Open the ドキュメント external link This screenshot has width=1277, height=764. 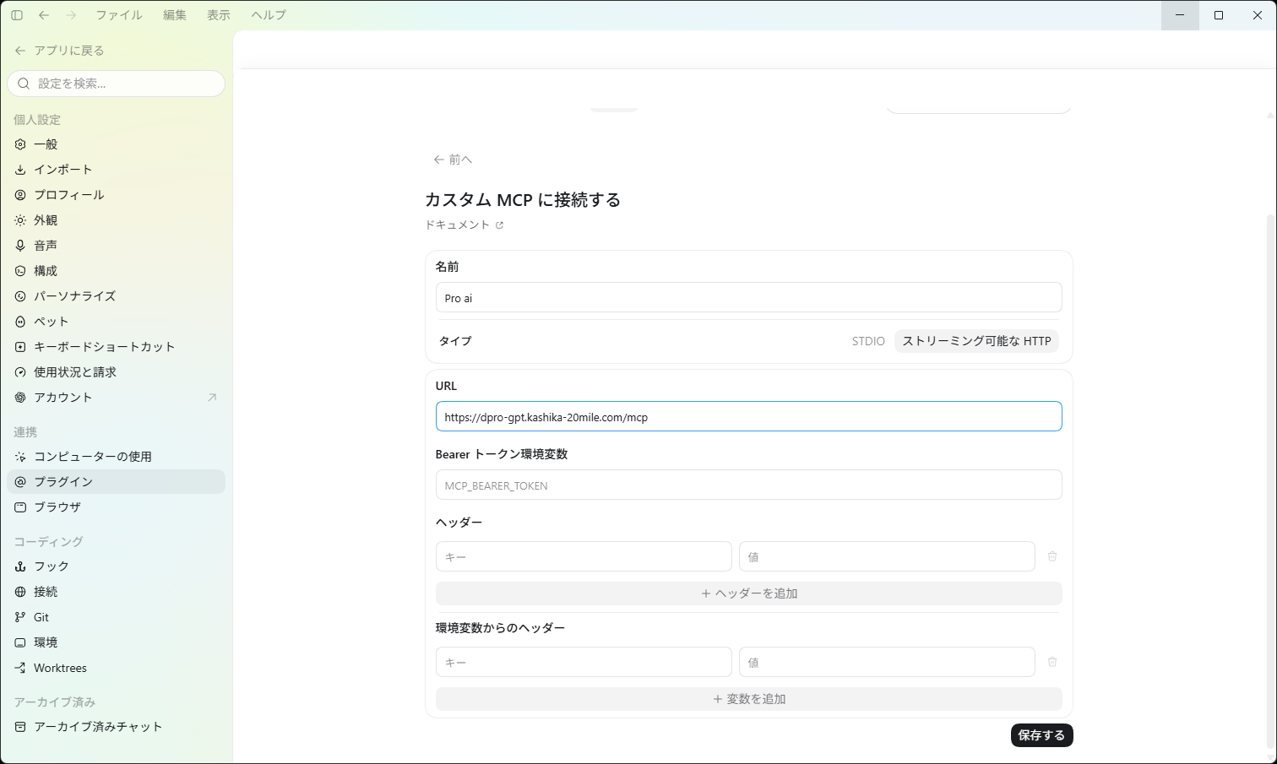[465, 225]
